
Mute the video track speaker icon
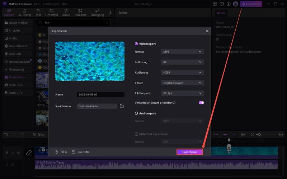point(18,152)
